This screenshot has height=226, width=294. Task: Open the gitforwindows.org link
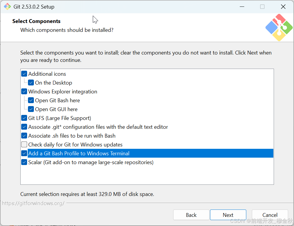pyautogui.click(x=33, y=203)
